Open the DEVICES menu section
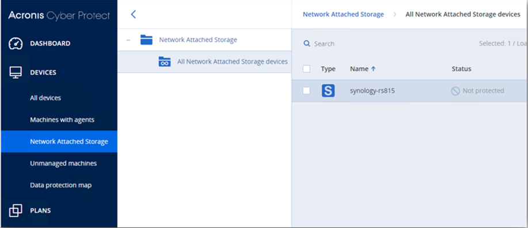 pos(43,72)
